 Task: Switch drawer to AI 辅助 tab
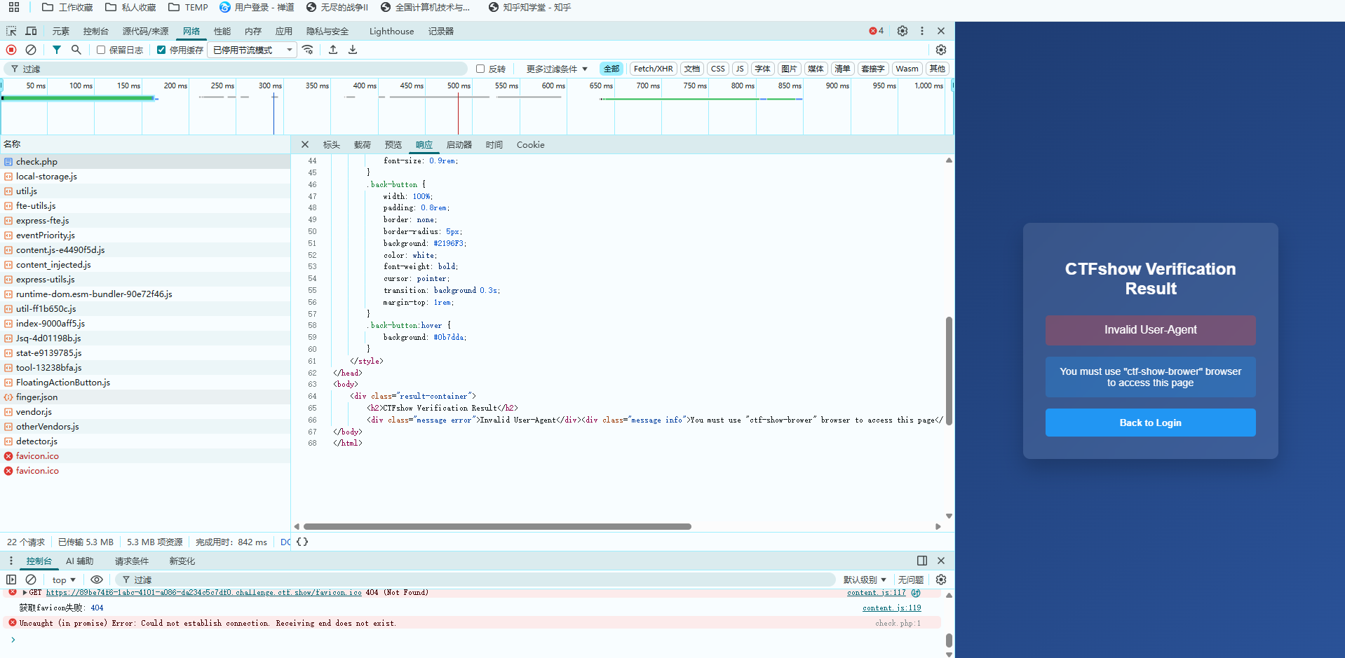tap(79, 561)
